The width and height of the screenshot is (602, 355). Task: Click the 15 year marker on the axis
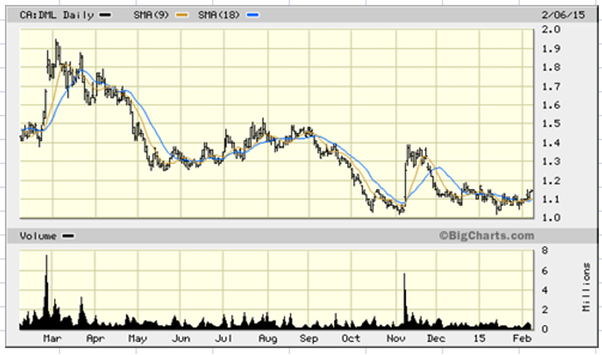[x=480, y=338]
